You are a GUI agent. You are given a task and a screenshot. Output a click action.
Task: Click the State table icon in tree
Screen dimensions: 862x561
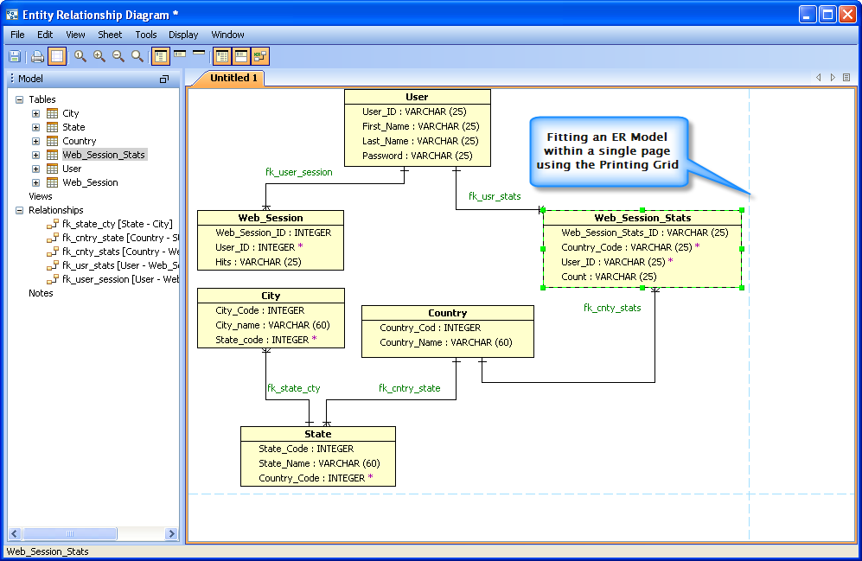tap(52, 127)
